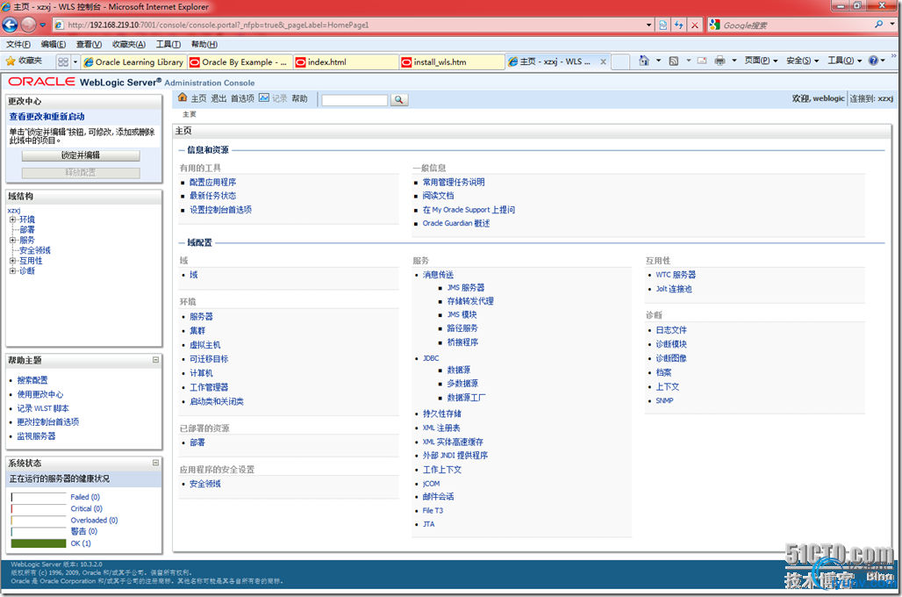Switch to install_wls.htm tab
The image size is (902, 597).
click(x=452, y=61)
